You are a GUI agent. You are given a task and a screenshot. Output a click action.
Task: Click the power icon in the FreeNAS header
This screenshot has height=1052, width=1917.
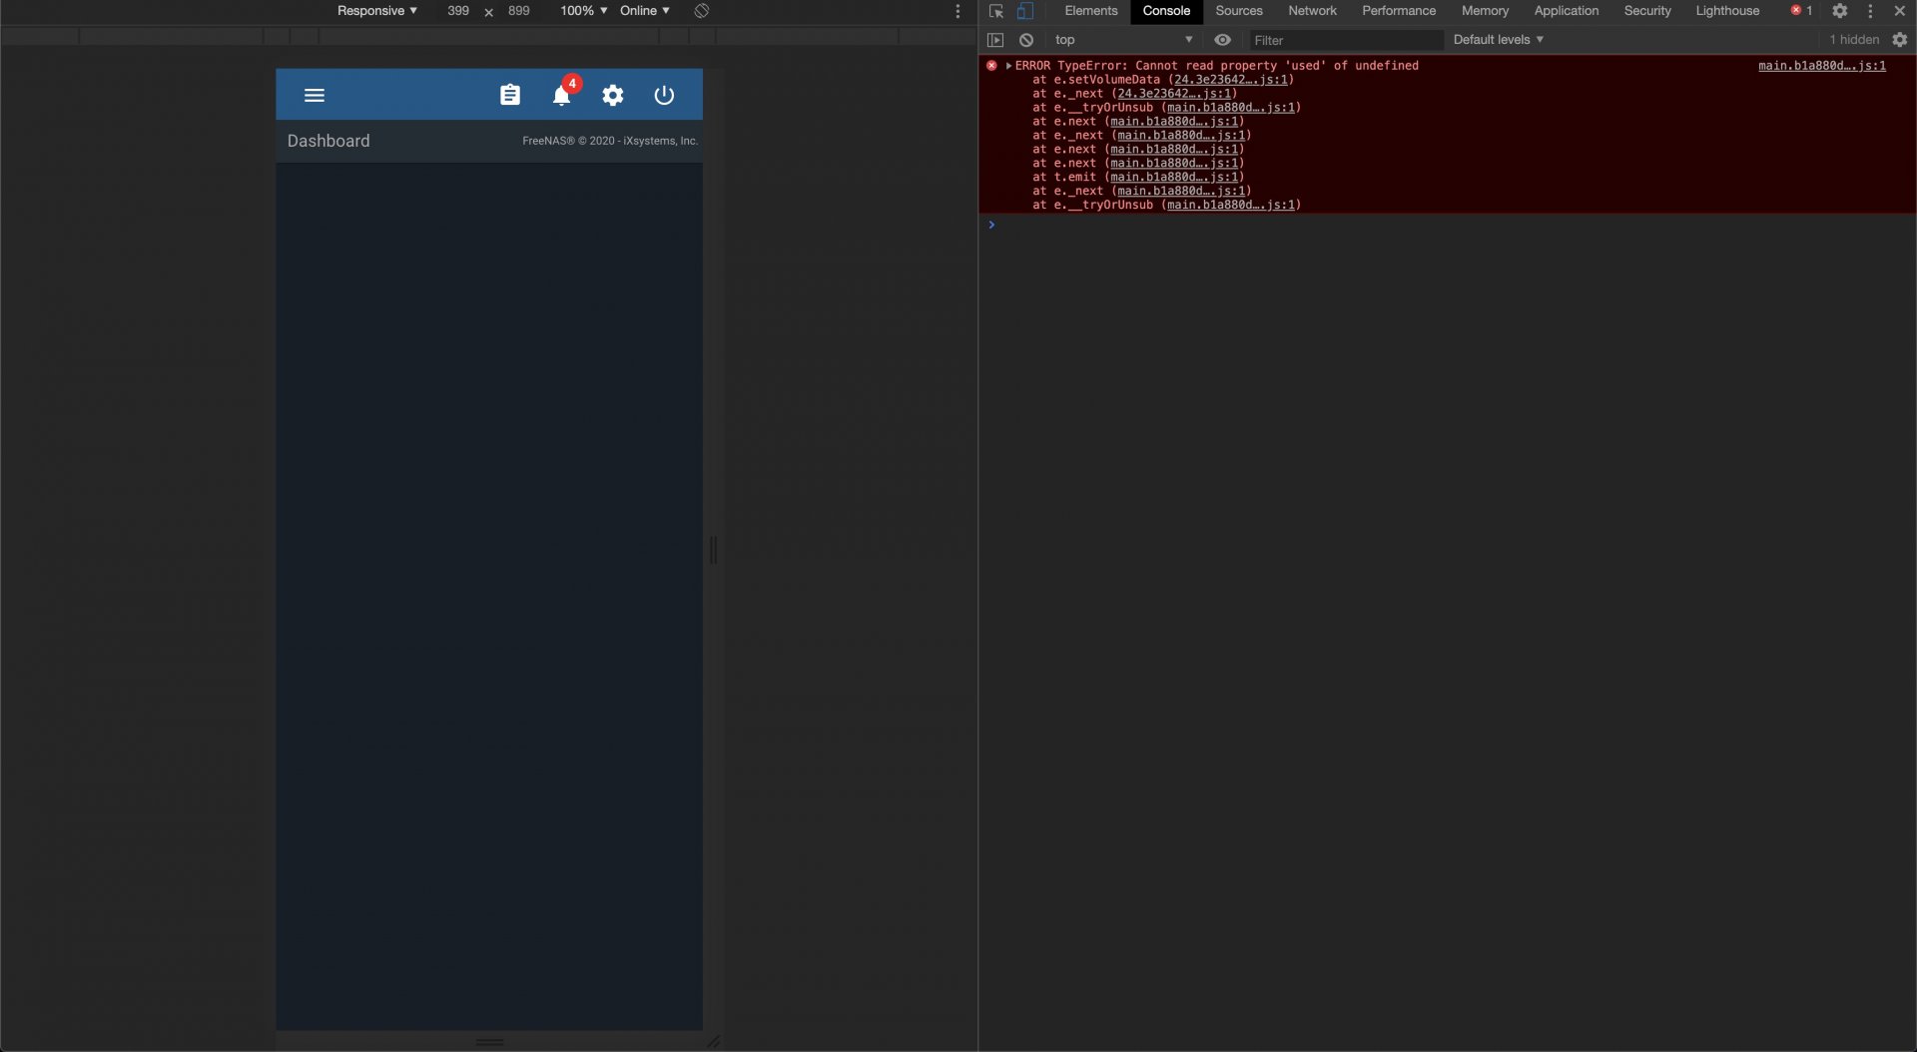664,95
